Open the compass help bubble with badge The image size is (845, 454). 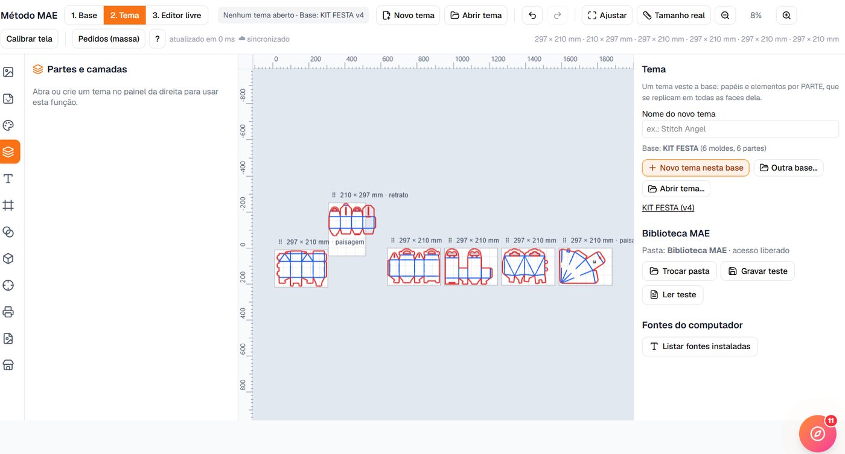tap(817, 434)
